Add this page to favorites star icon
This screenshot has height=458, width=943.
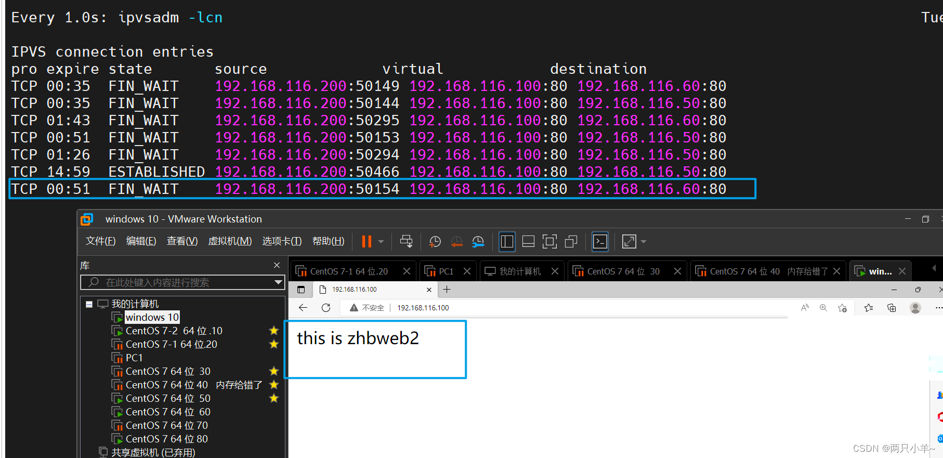[843, 308]
